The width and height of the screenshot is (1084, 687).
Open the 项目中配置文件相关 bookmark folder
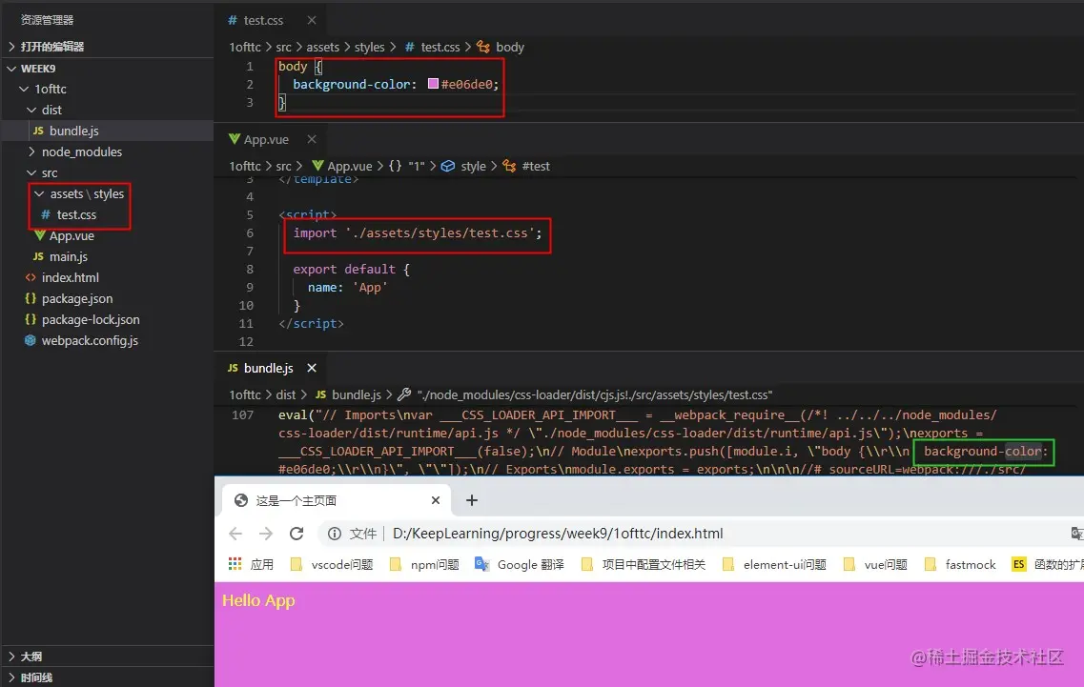[643, 565]
